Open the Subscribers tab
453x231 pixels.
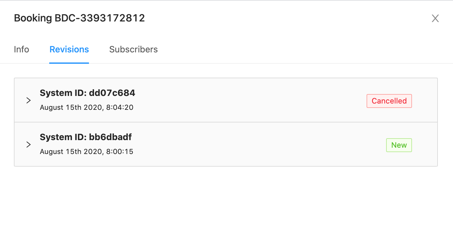[133, 50]
